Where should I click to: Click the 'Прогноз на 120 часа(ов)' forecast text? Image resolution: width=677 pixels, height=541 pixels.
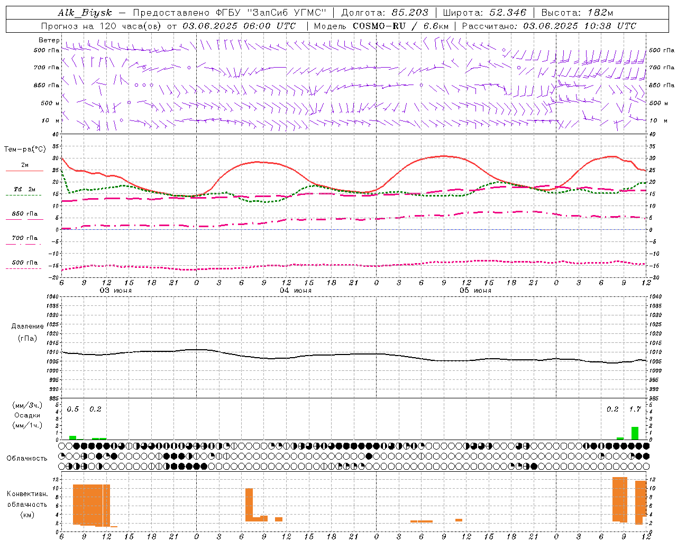click(x=102, y=26)
